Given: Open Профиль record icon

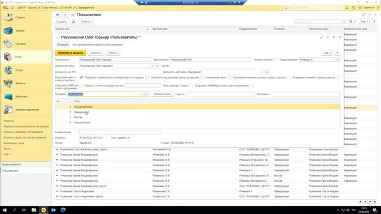Looking at the screenshot, I should click(146, 94).
